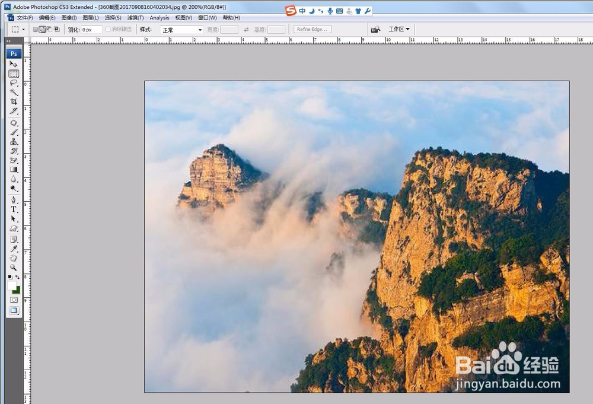Open the 帮助(H) menu
This screenshot has width=593, height=404.
tap(231, 18)
